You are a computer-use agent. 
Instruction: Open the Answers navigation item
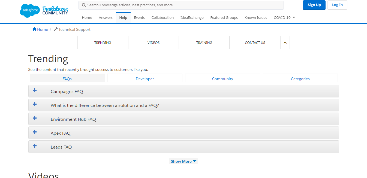(x=106, y=17)
